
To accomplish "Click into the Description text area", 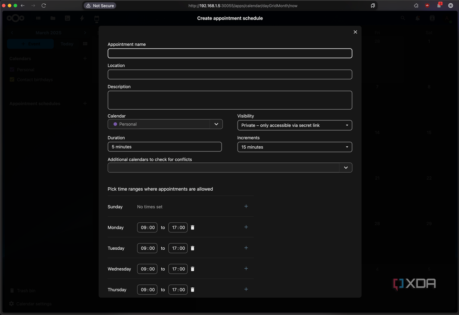I will [x=230, y=100].
